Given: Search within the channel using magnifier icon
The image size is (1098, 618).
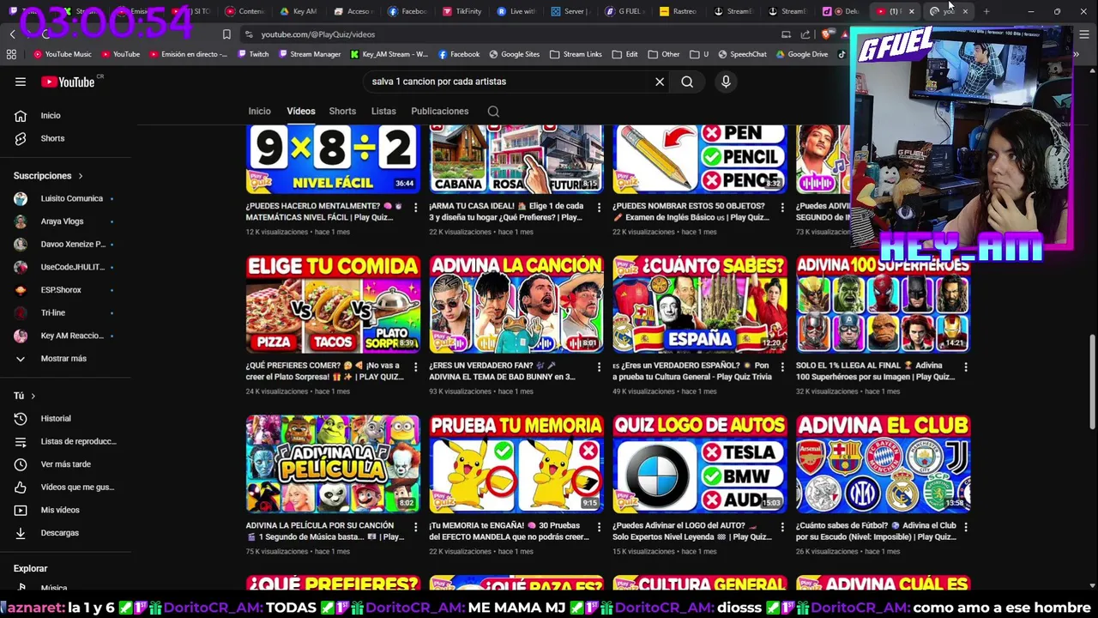Looking at the screenshot, I should (x=493, y=112).
